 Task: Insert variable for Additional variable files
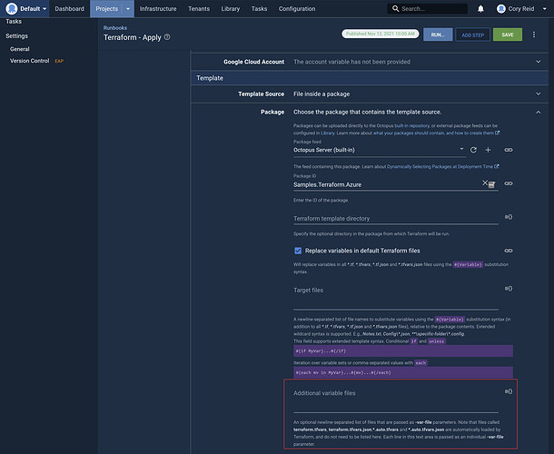(x=509, y=391)
